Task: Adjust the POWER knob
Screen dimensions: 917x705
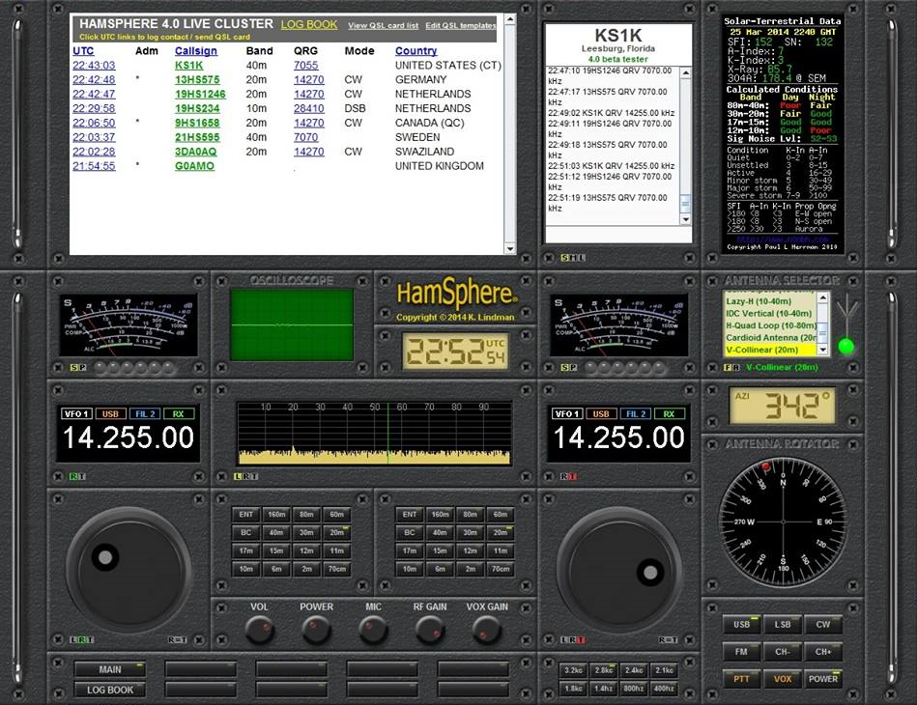Action: tap(316, 630)
